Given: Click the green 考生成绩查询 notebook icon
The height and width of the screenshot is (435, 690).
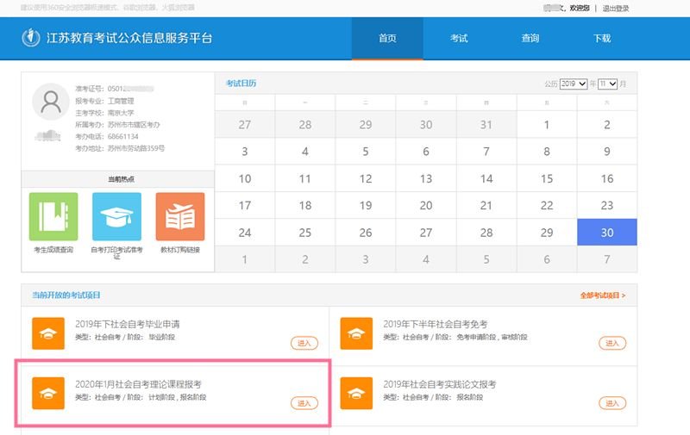Looking at the screenshot, I should click(53, 216).
